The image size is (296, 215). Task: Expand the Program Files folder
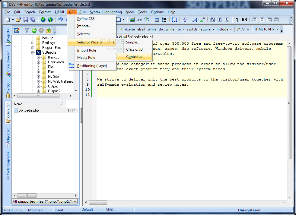pos(33,48)
